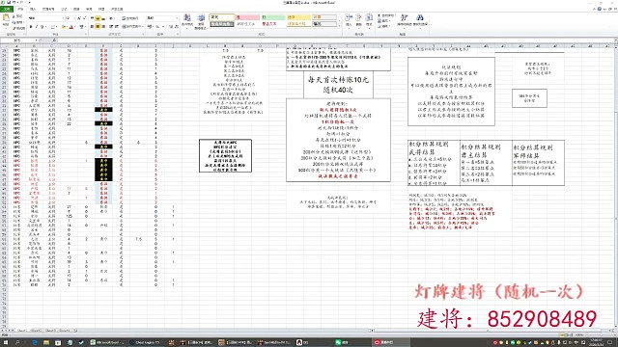Click the Increase Decimal icon
Image resolution: width=618 pixels, height=347 pixels.
(171, 27)
